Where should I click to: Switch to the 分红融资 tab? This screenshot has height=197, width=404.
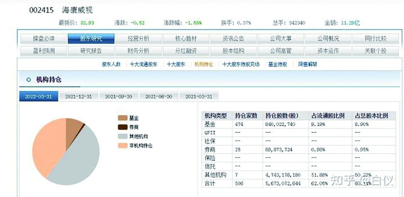[186, 51]
